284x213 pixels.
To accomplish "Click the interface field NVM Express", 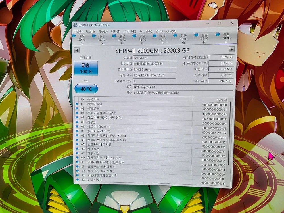I will (x=155, y=69).
